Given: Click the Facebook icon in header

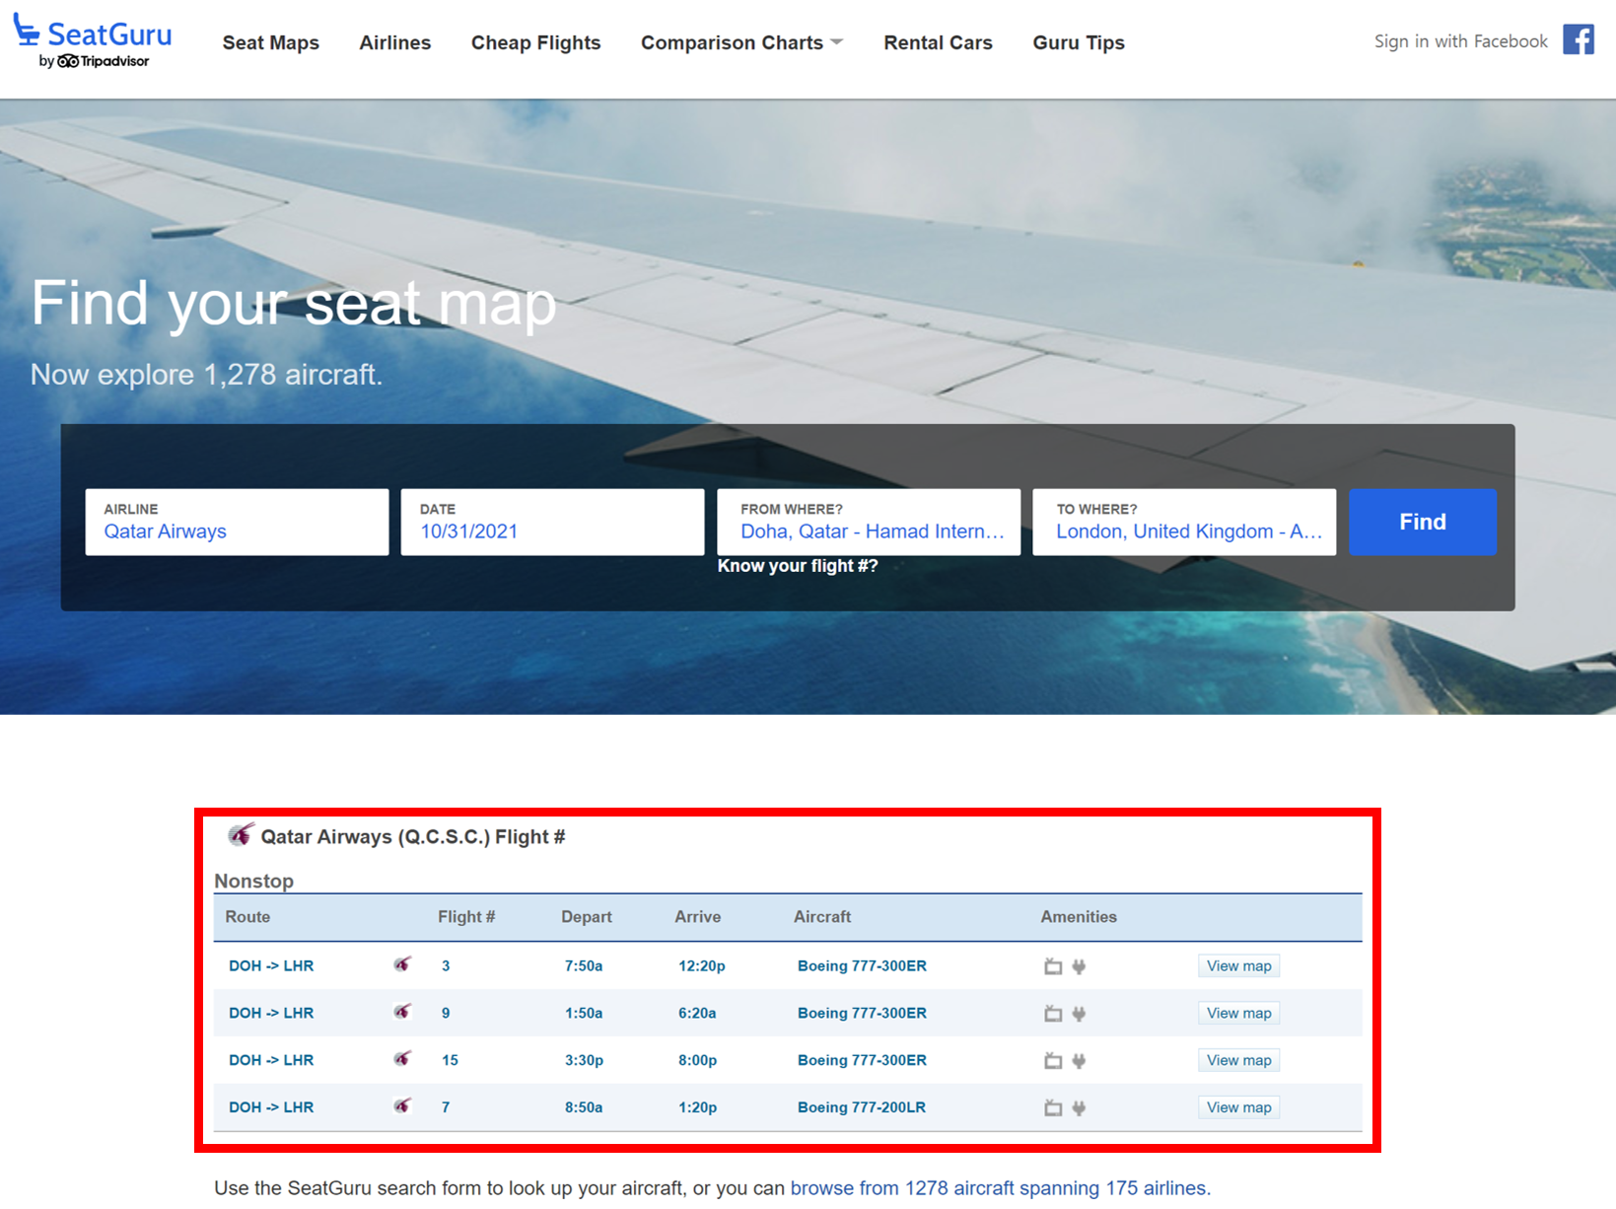Looking at the screenshot, I should coord(1578,40).
